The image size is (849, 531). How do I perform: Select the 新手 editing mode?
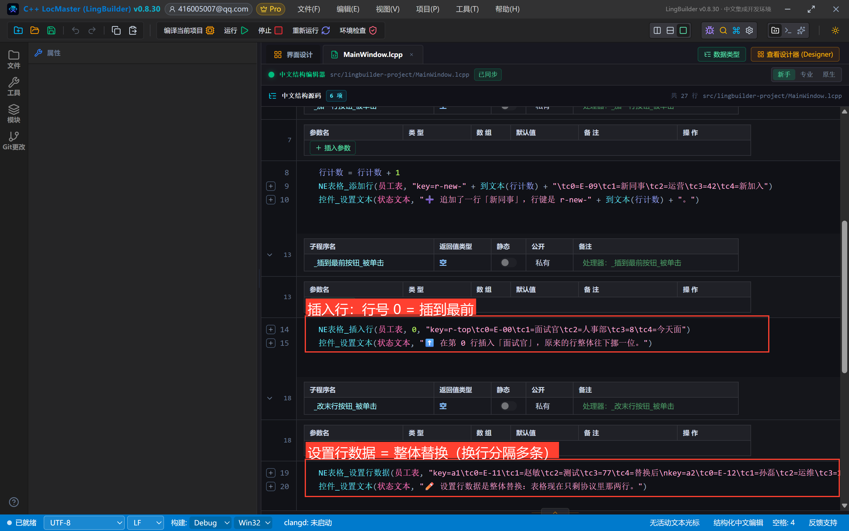(x=784, y=74)
